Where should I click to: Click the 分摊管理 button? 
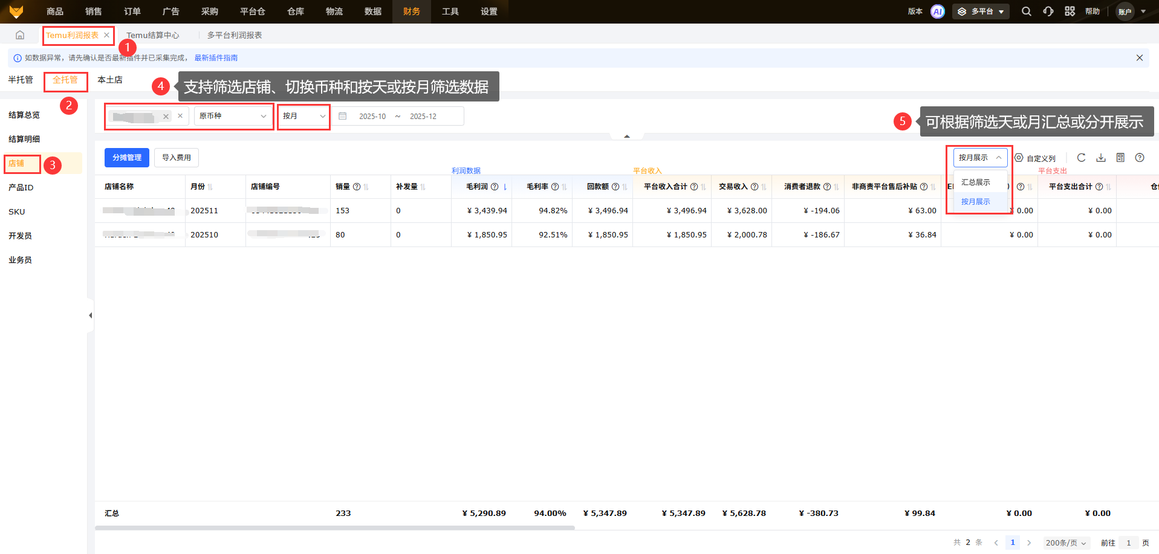tap(127, 158)
